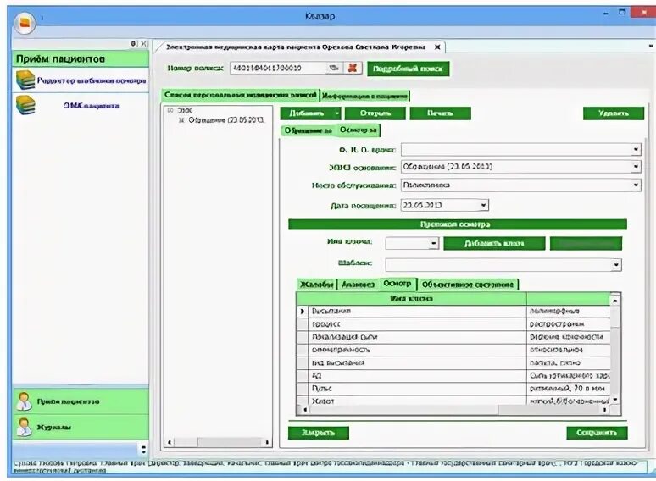
Task: Collapse the root node in records tree
Action: click(x=170, y=110)
